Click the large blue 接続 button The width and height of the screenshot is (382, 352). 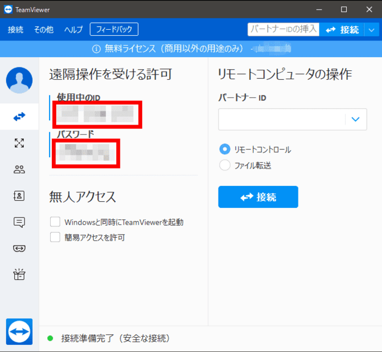pyautogui.click(x=258, y=197)
